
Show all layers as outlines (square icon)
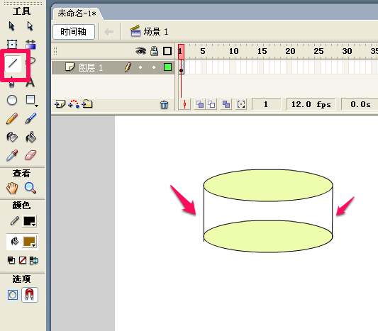(167, 51)
